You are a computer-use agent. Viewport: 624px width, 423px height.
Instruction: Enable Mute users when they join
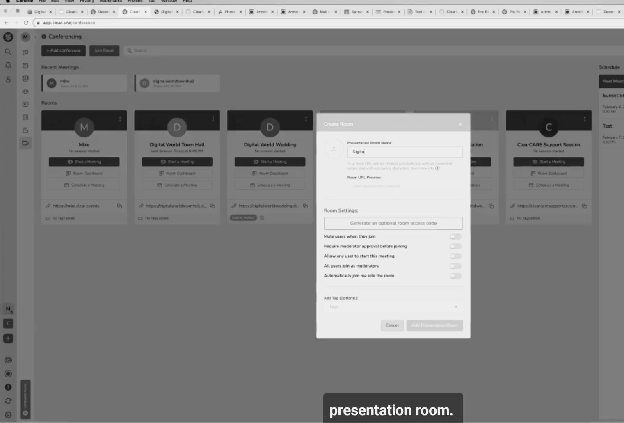(x=455, y=236)
